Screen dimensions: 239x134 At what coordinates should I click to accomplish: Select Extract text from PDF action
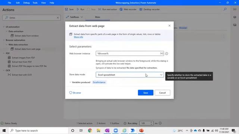20,62
